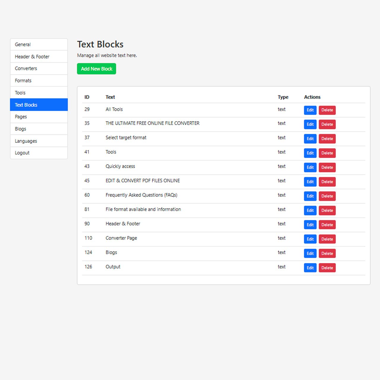This screenshot has width=380, height=380.
Task: Open the Tools sidebar item
Action: coord(39,93)
